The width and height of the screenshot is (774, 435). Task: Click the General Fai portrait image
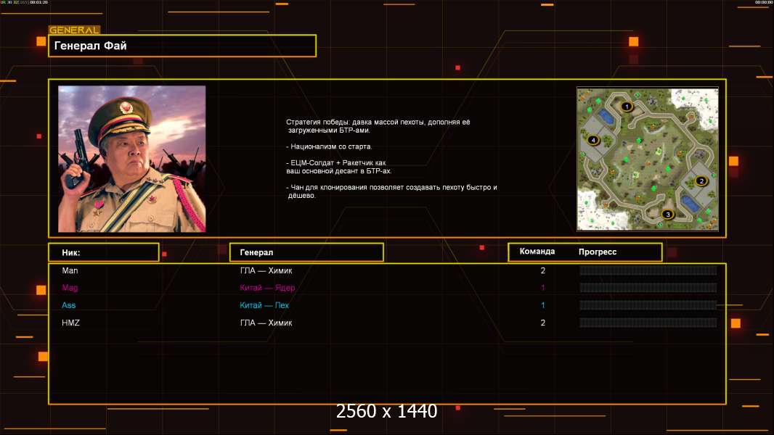tap(131, 159)
